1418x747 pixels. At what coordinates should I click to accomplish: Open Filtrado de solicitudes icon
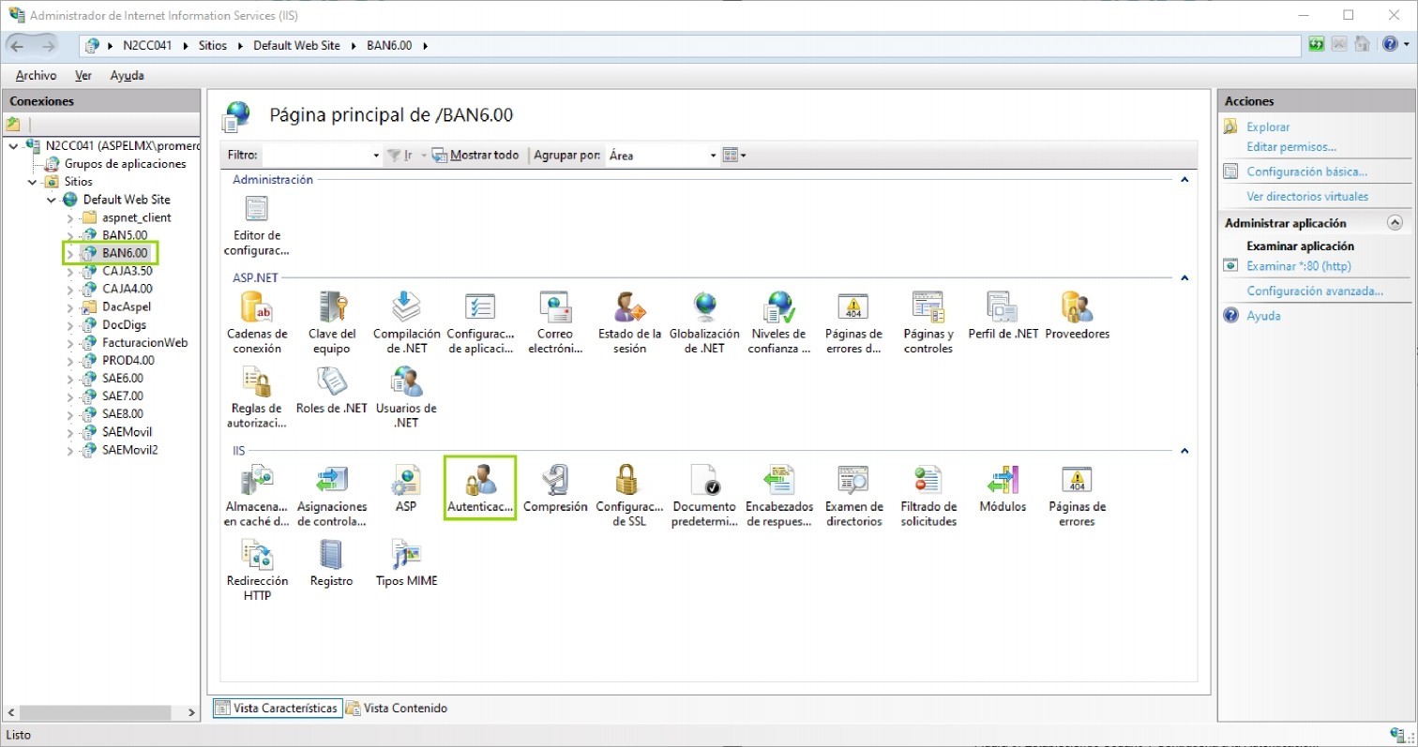tap(928, 495)
